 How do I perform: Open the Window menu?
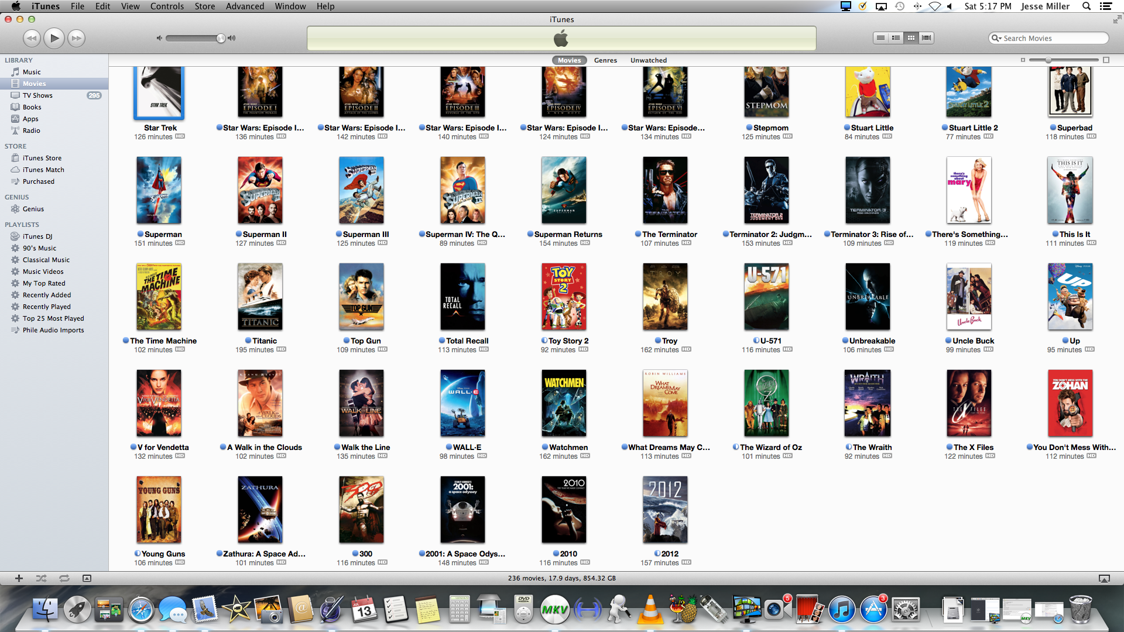[x=290, y=6]
